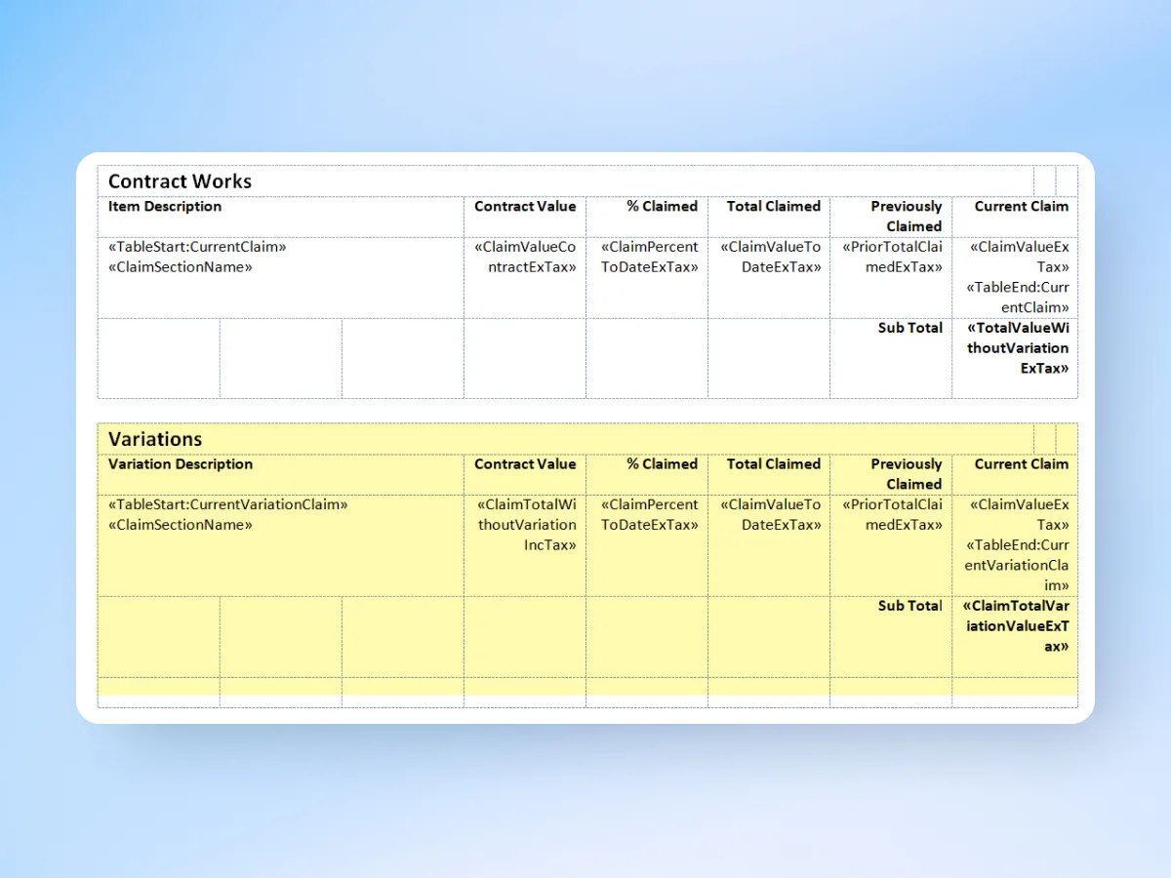Click the «TableEnd:CurrentClaim» field
The height and width of the screenshot is (878, 1171).
1018,298
